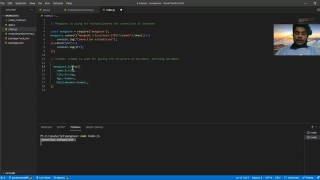Open errors and warnings count in status bar
This screenshot has width=320, height=180.
point(3,178)
